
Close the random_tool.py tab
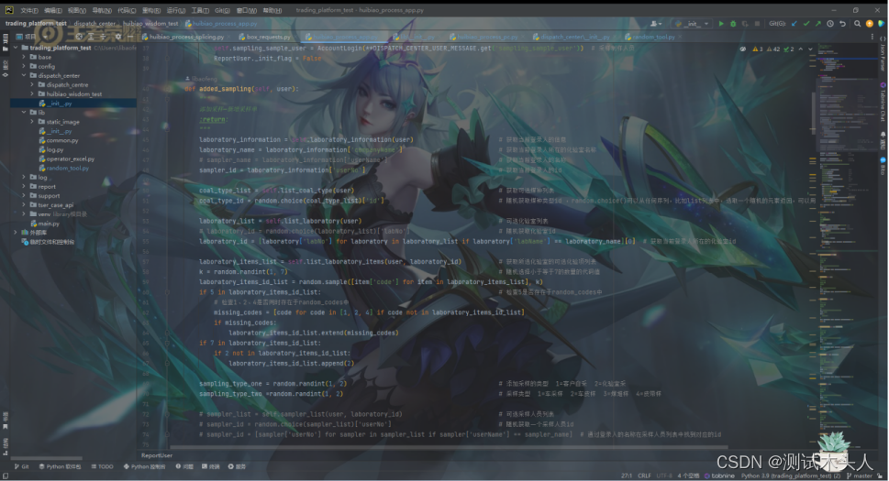coord(681,37)
